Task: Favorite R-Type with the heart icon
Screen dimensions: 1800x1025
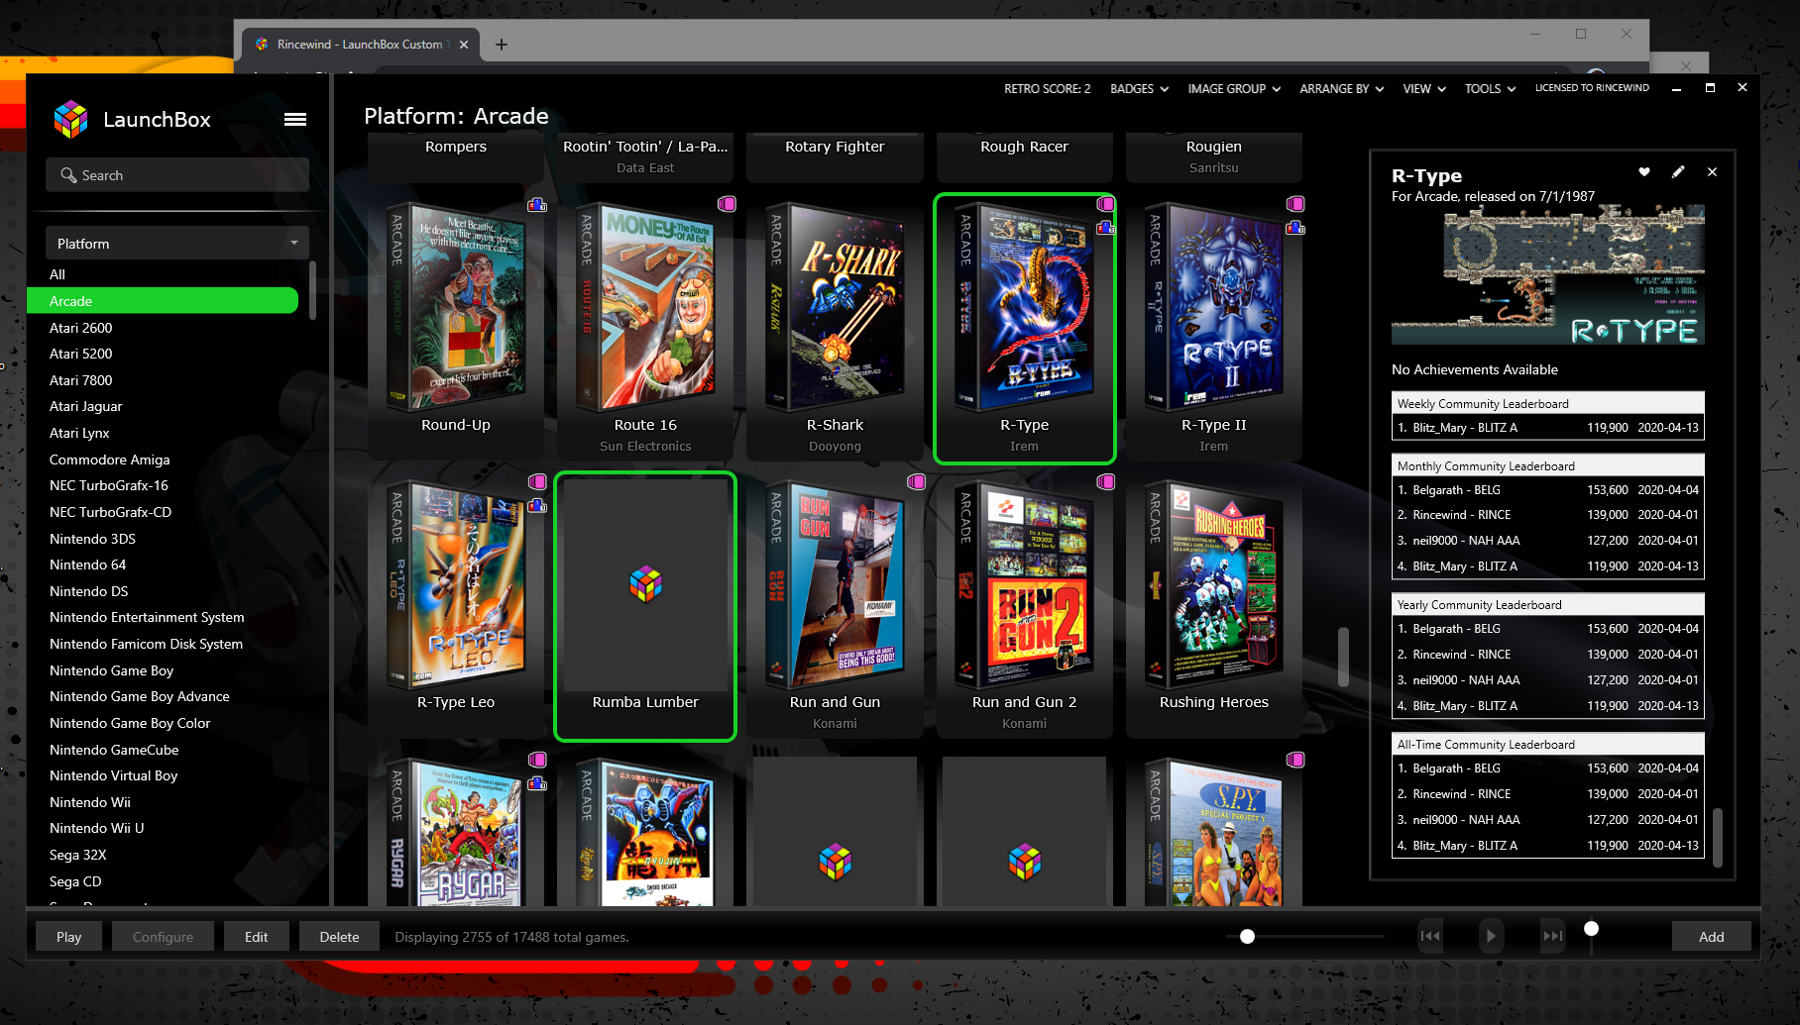Action: [x=1644, y=171]
